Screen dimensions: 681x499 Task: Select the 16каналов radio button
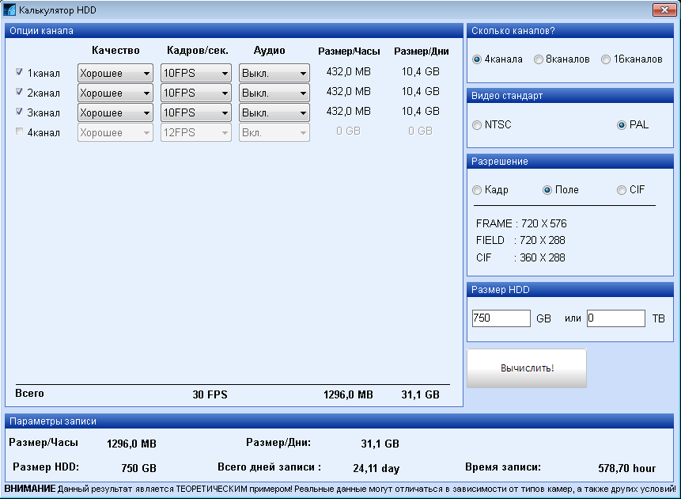click(606, 59)
